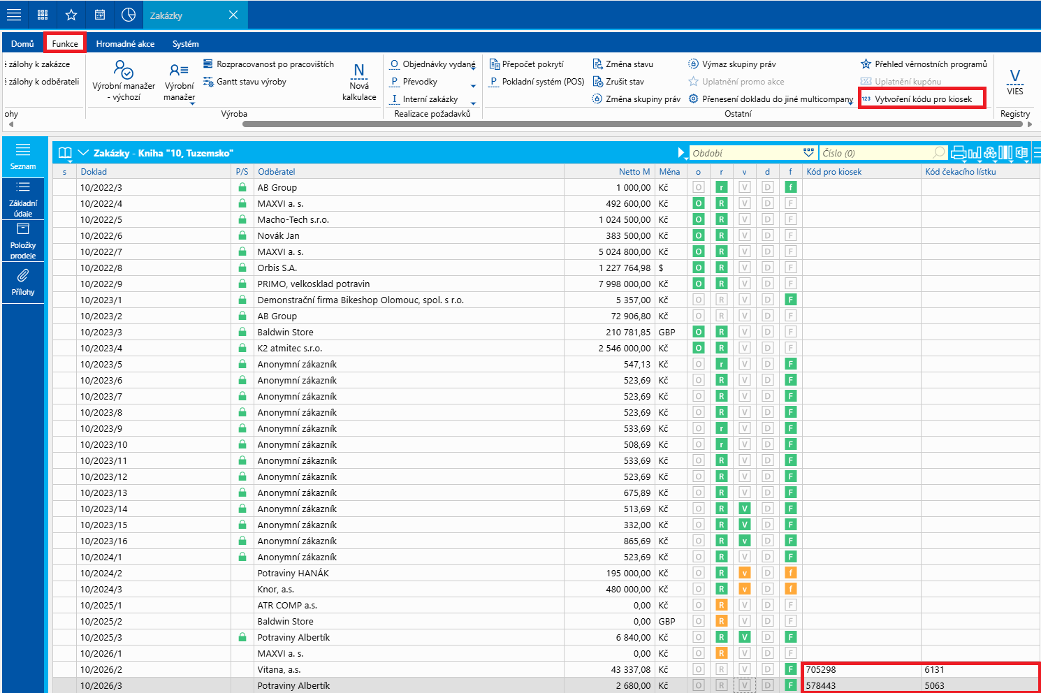
Task: Expand the Objednávky vydané dropdown arrow
Action: click(473, 68)
